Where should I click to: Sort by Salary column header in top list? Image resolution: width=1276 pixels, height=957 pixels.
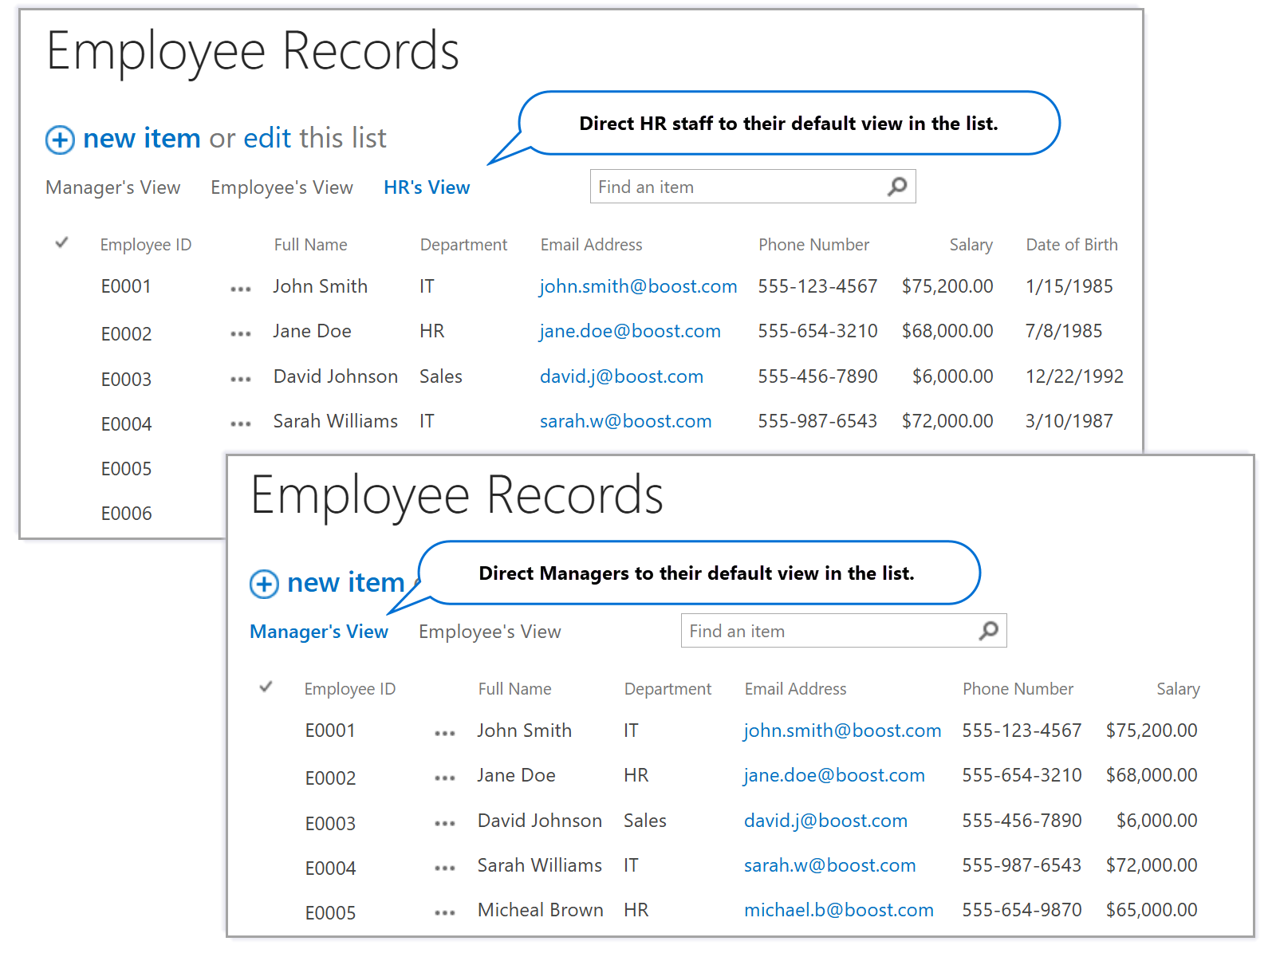971,245
